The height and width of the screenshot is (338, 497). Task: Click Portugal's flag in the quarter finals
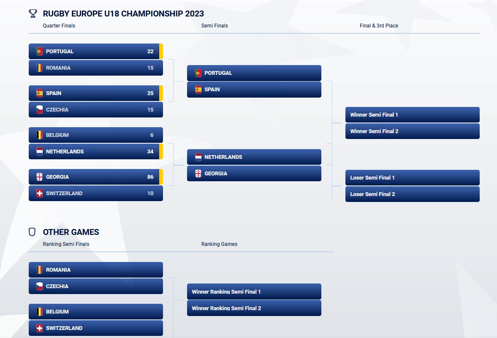pos(39,51)
